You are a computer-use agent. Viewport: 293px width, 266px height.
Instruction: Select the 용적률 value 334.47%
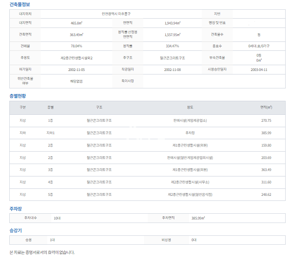tap(172, 46)
